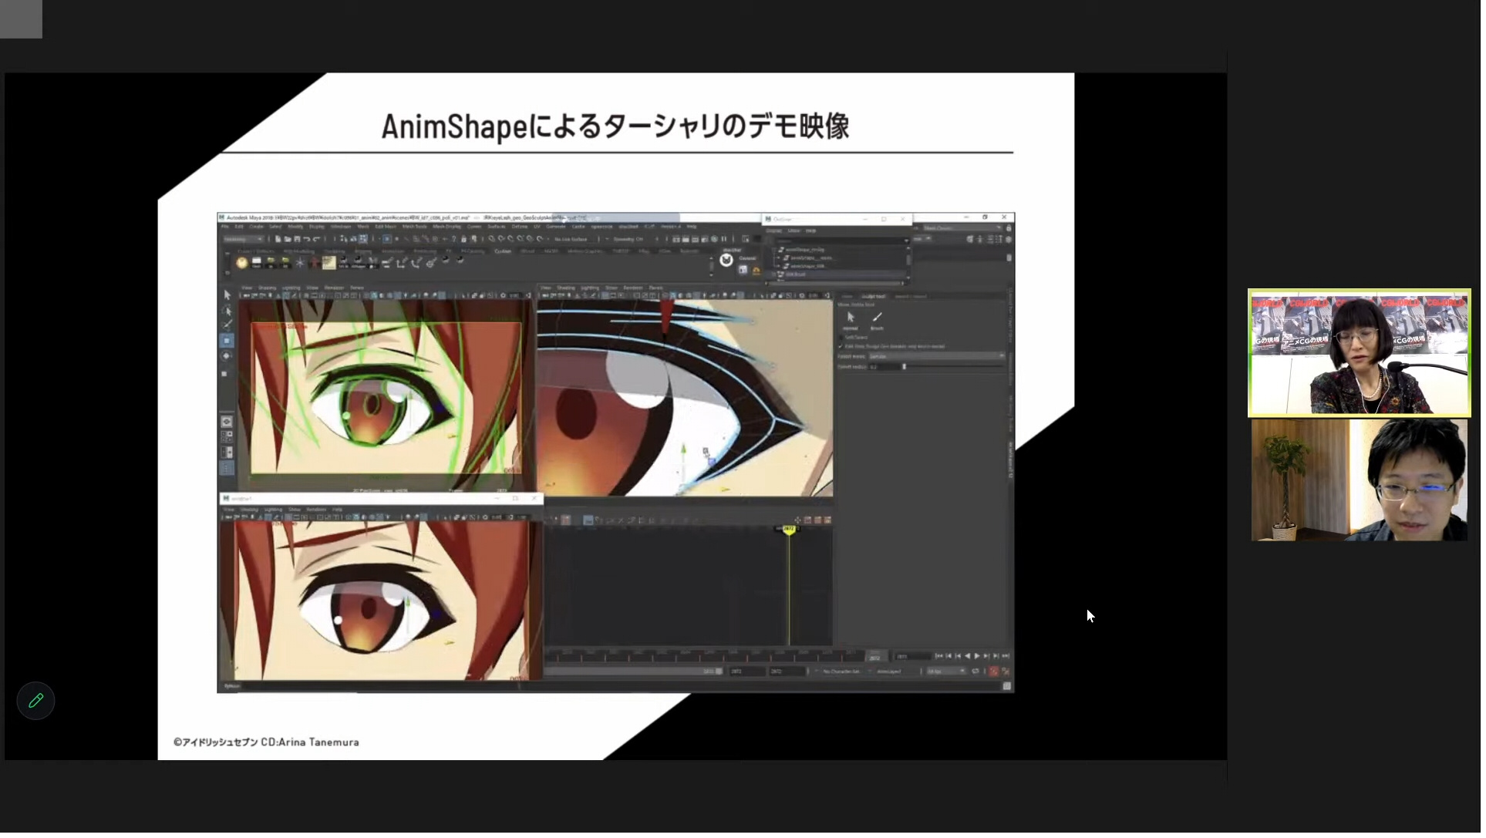Click the Go to start of playback button
Image resolution: width=1486 pixels, height=838 pixels.
[x=938, y=656]
